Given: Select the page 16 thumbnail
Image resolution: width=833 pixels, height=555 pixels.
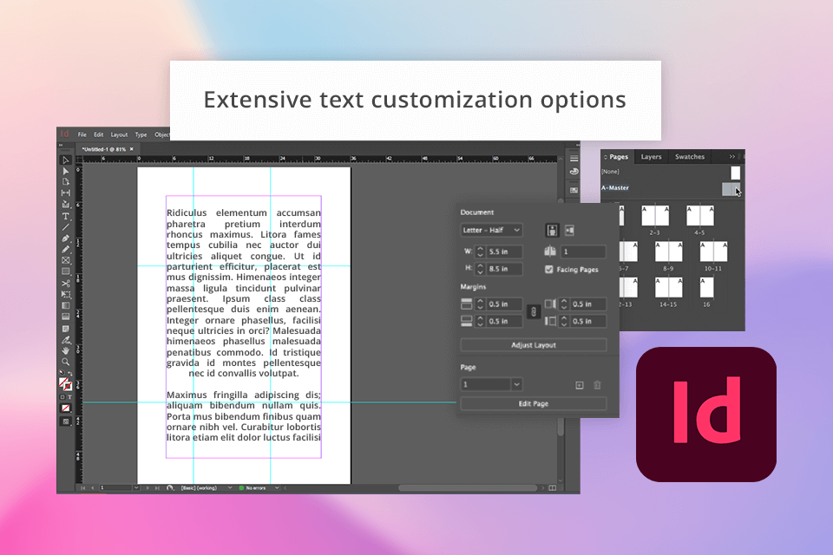Looking at the screenshot, I should click(x=706, y=287).
